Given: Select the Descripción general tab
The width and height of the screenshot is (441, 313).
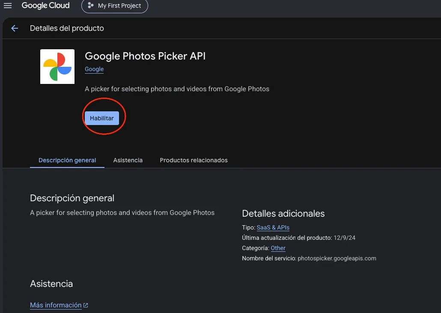Looking at the screenshot, I should click(67, 160).
